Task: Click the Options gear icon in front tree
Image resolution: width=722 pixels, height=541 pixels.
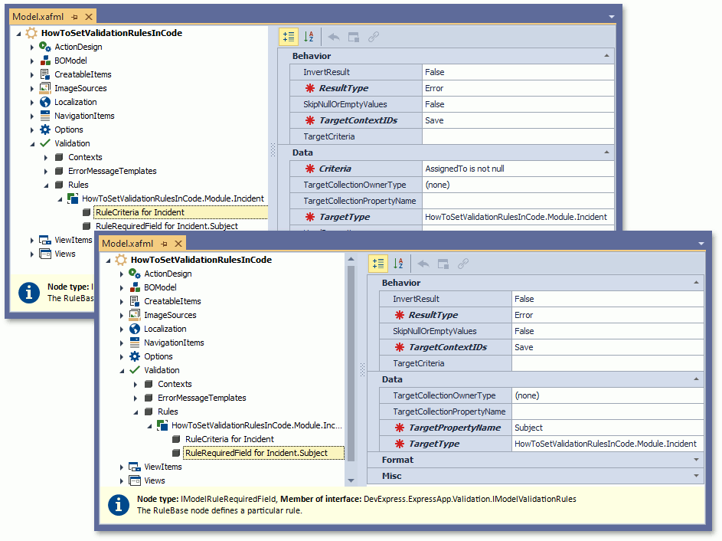Action: pyautogui.click(x=135, y=356)
